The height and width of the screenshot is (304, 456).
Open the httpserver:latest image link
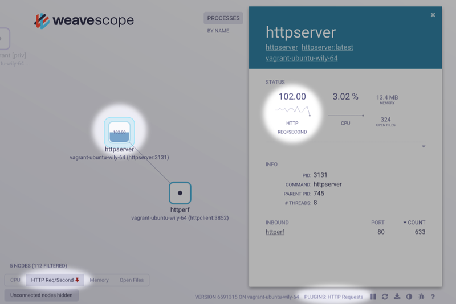pyautogui.click(x=324, y=47)
